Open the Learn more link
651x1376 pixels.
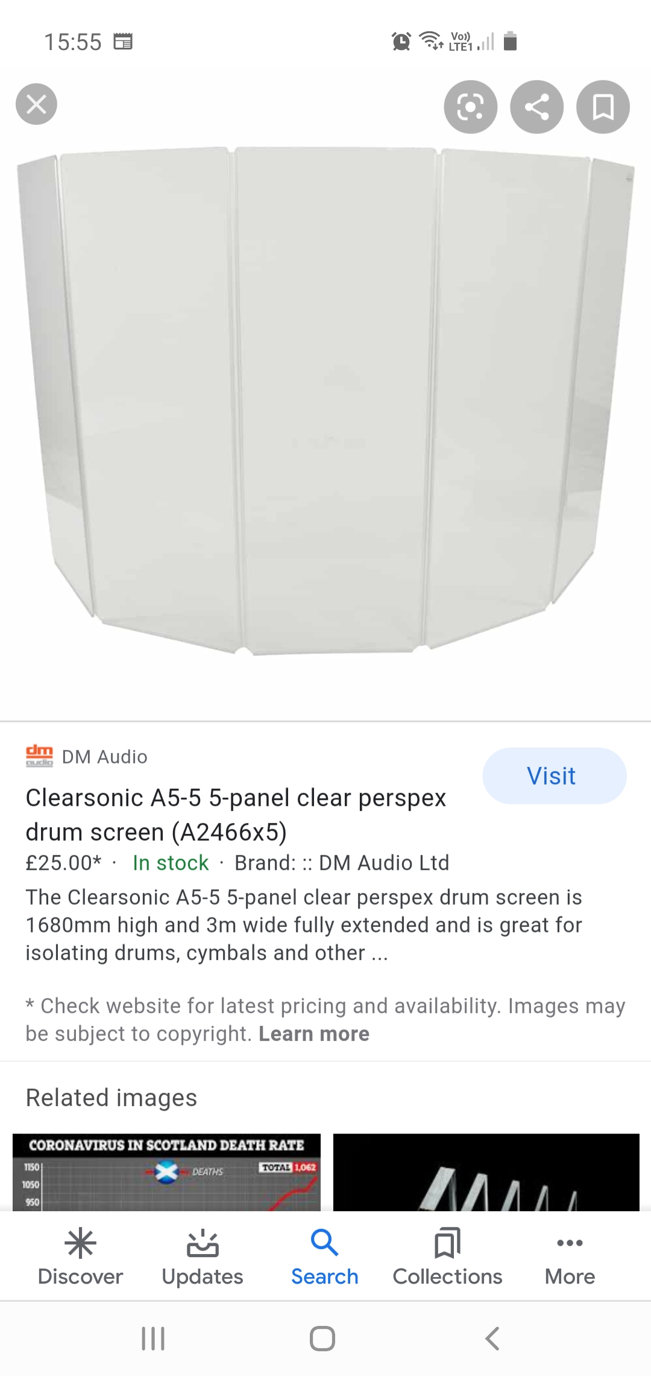tap(313, 1034)
